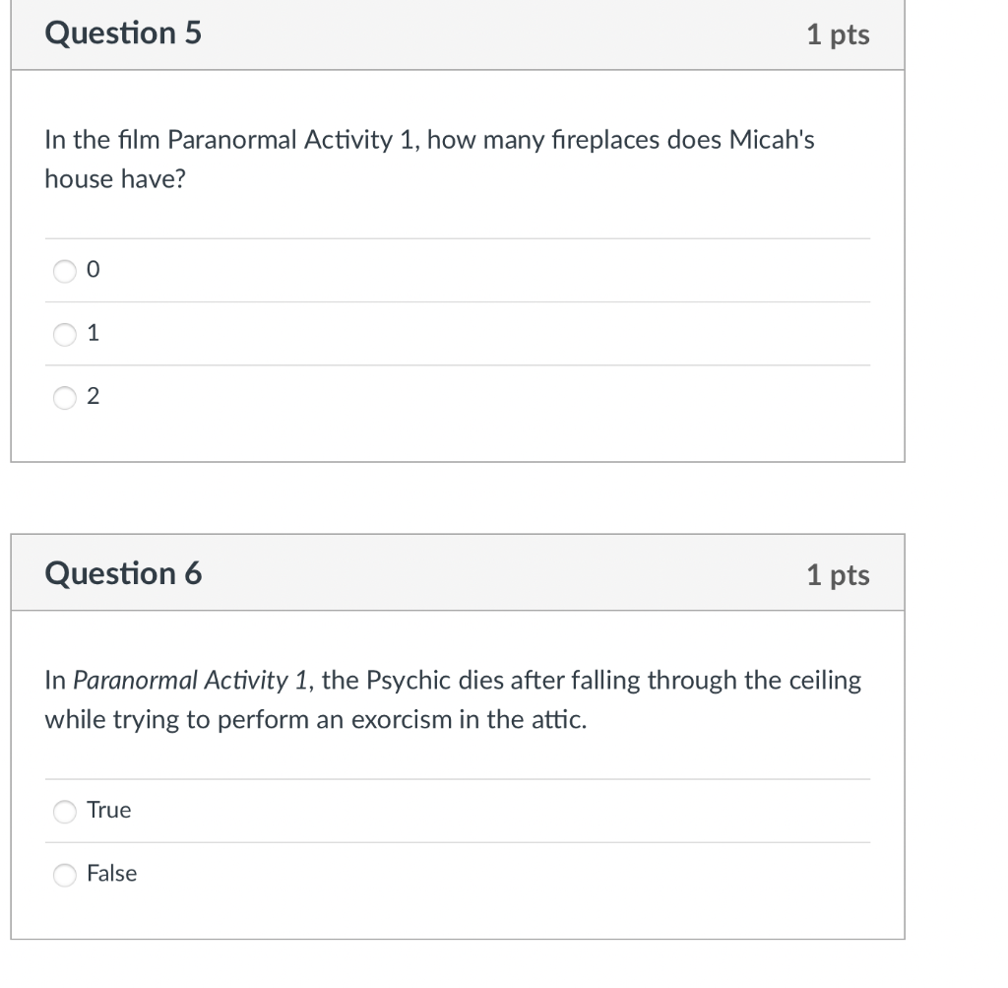Click the label text next to option 0
Viewport: 1008px width, 988px height.
(x=93, y=268)
